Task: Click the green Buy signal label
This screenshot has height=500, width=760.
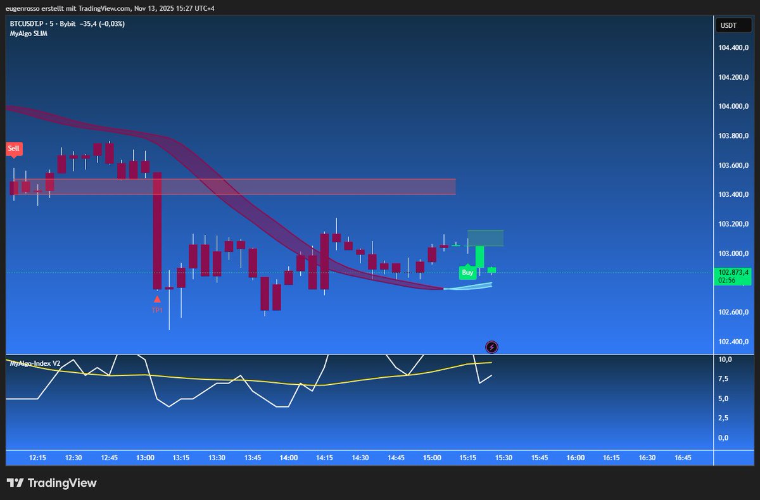Action: coord(467,273)
